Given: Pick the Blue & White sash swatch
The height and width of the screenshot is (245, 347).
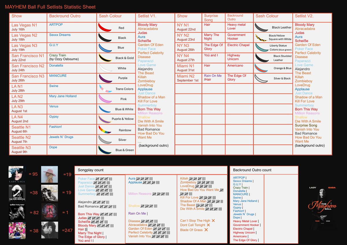Looking at the screenshot, I should (106, 109).
